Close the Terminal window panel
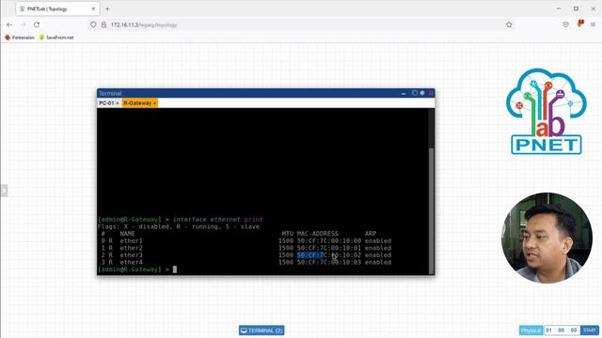This screenshot has width=602, height=338. coord(431,93)
